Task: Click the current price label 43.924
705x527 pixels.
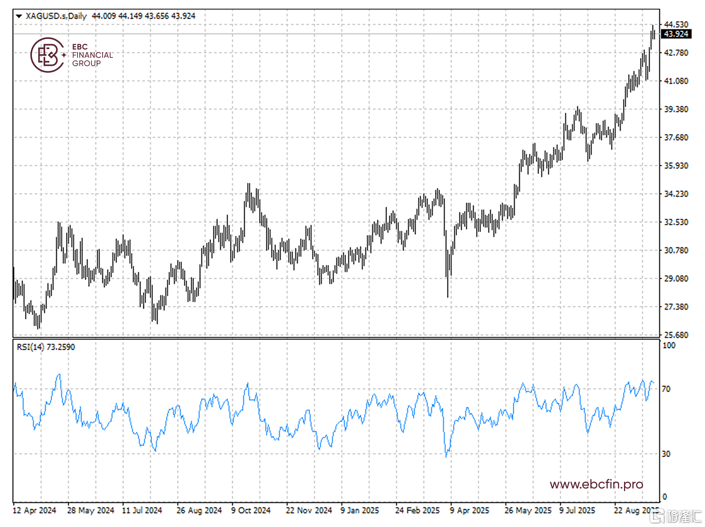Action: coord(675,34)
